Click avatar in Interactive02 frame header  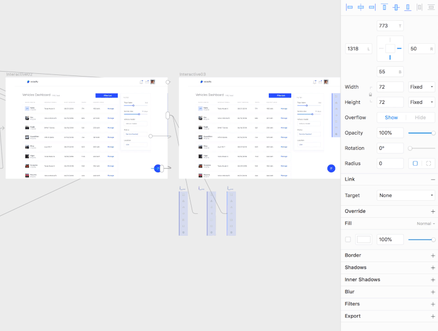coord(153,82)
